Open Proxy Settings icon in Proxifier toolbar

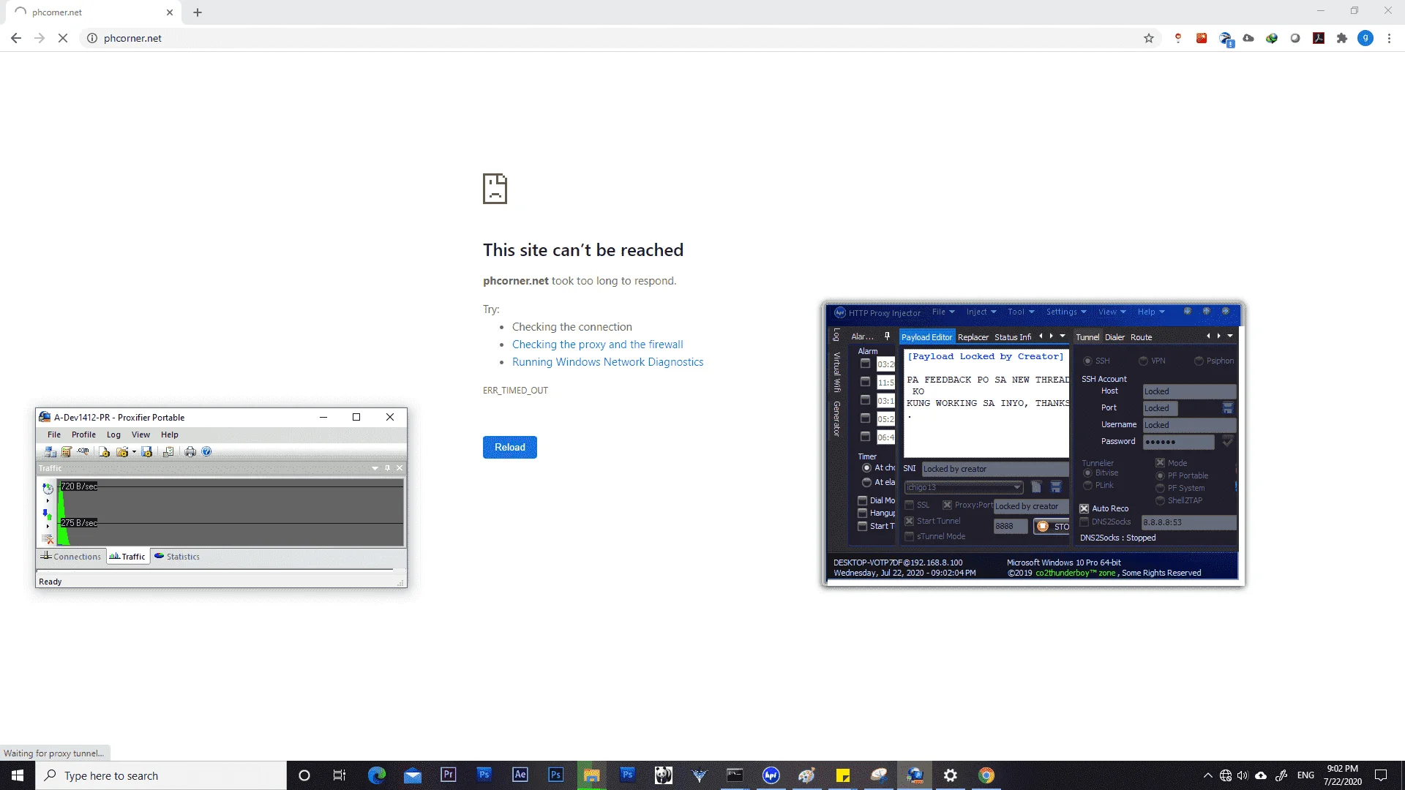tap(50, 452)
